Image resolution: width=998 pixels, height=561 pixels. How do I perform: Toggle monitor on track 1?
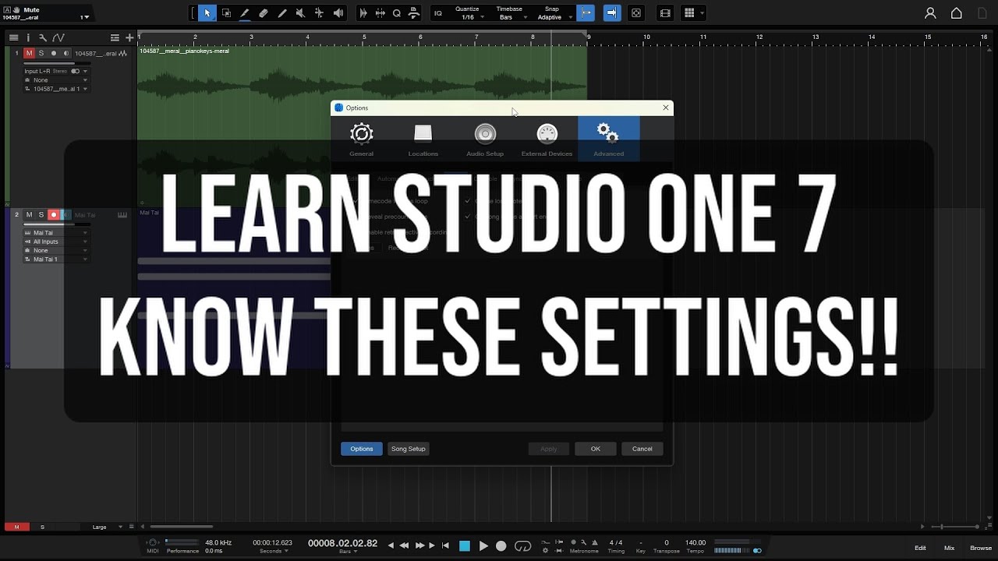(x=66, y=53)
